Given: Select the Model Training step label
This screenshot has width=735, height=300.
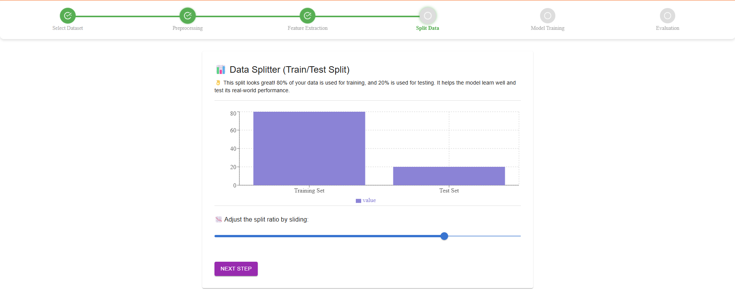Looking at the screenshot, I should tap(548, 28).
